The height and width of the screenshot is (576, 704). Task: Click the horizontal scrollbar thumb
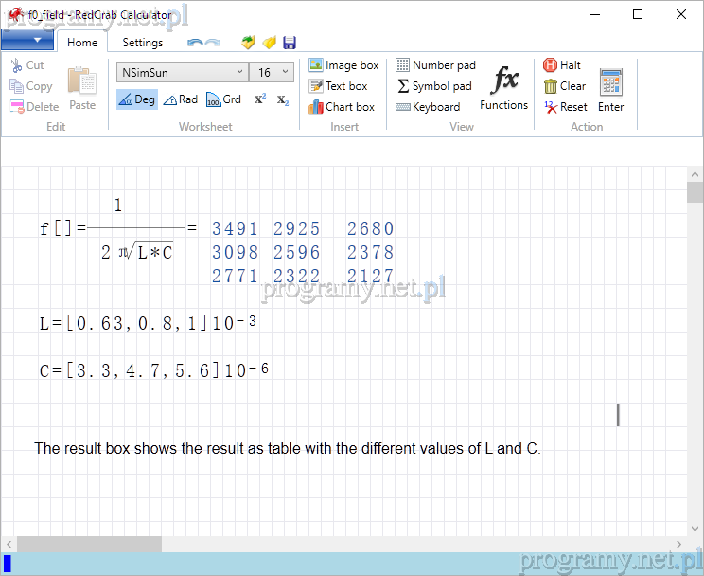pos(89,544)
